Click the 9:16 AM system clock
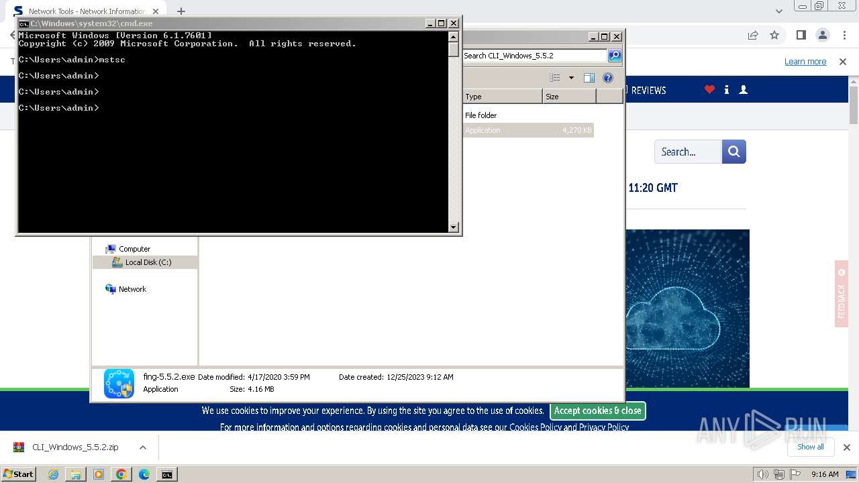 825,474
